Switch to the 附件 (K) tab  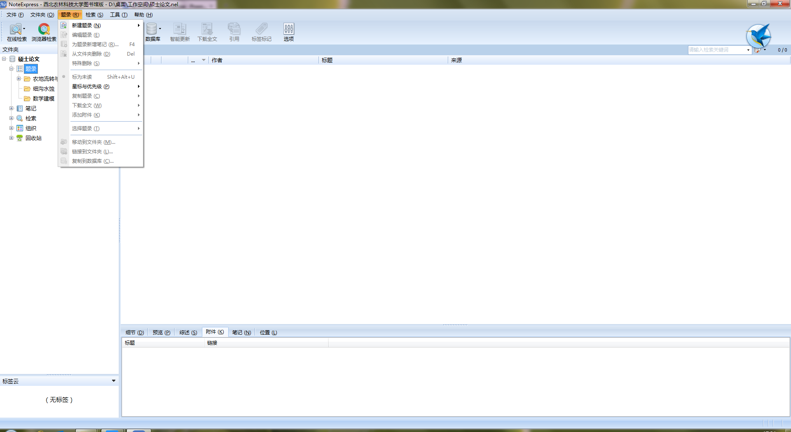tap(215, 332)
